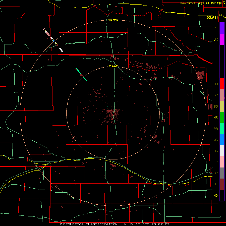Click the HR green legend color swatch
This screenshot has height=226, width=226.
coord(222,118)
